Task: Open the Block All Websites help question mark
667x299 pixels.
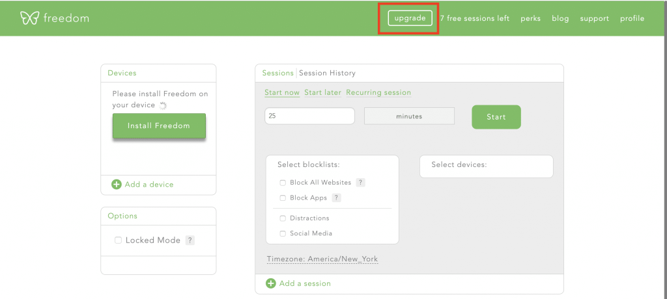Action: pyautogui.click(x=361, y=183)
